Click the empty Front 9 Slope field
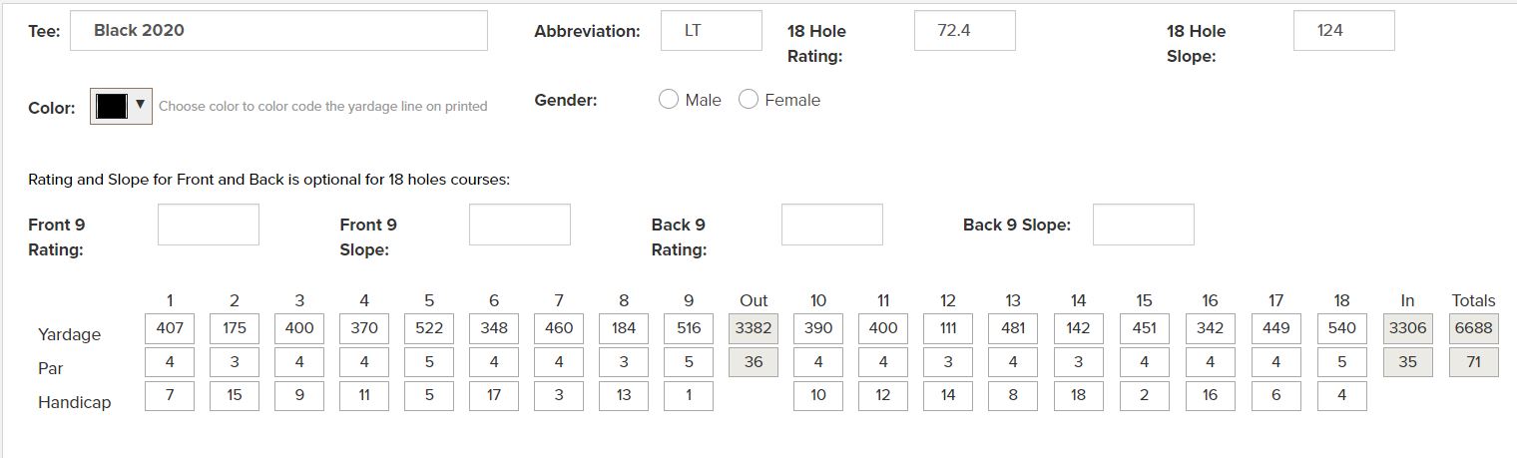The image size is (1517, 458). click(520, 225)
